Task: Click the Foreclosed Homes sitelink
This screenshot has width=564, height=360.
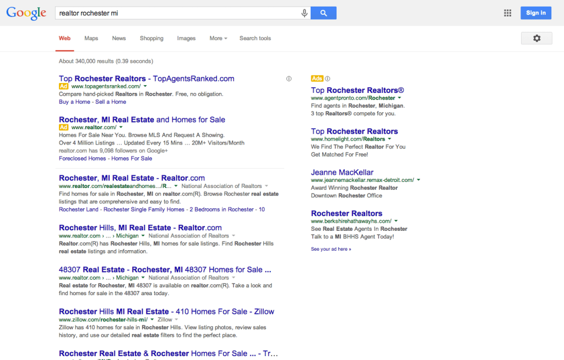Action: (83, 159)
